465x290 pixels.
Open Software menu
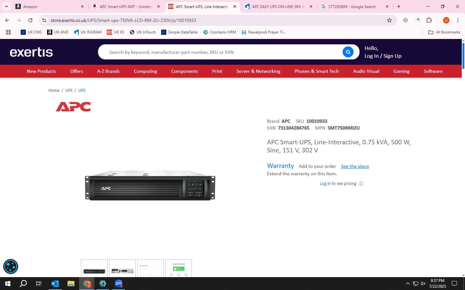(433, 71)
